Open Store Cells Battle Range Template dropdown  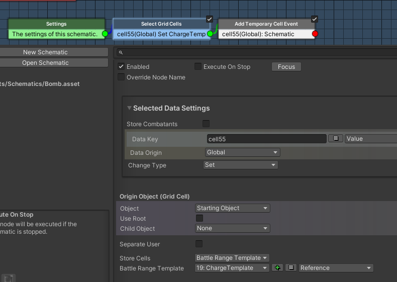232,258
